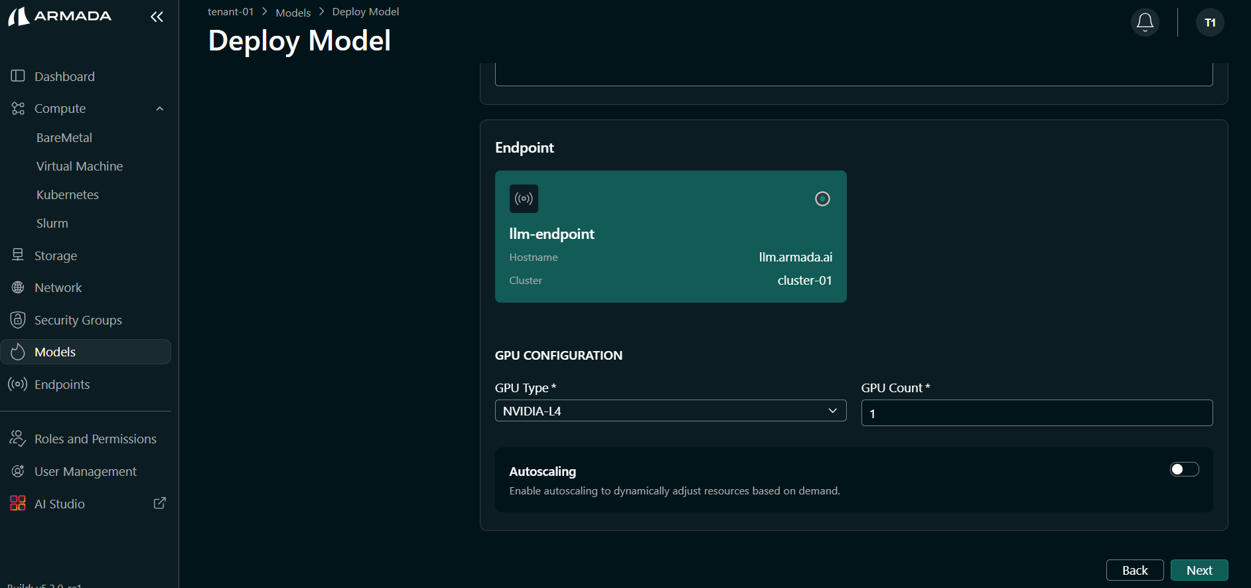The width and height of the screenshot is (1251, 588).
Task: Open AI Studio external link icon
Action: click(x=160, y=503)
